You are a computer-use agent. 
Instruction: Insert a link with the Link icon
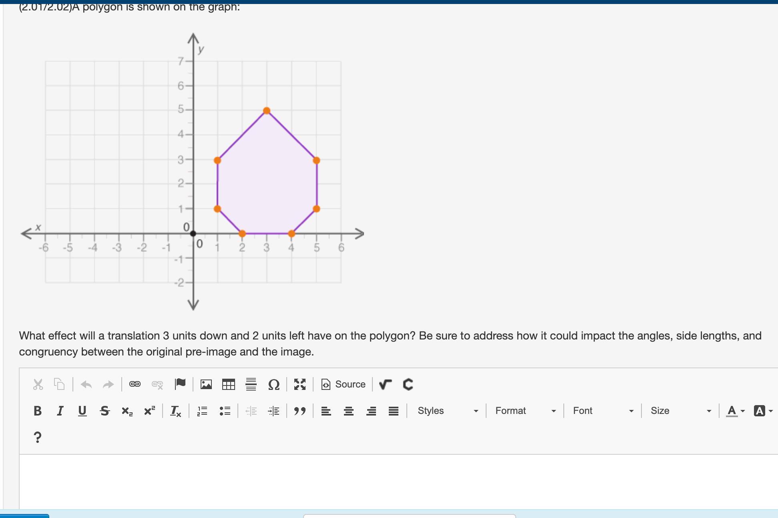[x=135, y=384]
